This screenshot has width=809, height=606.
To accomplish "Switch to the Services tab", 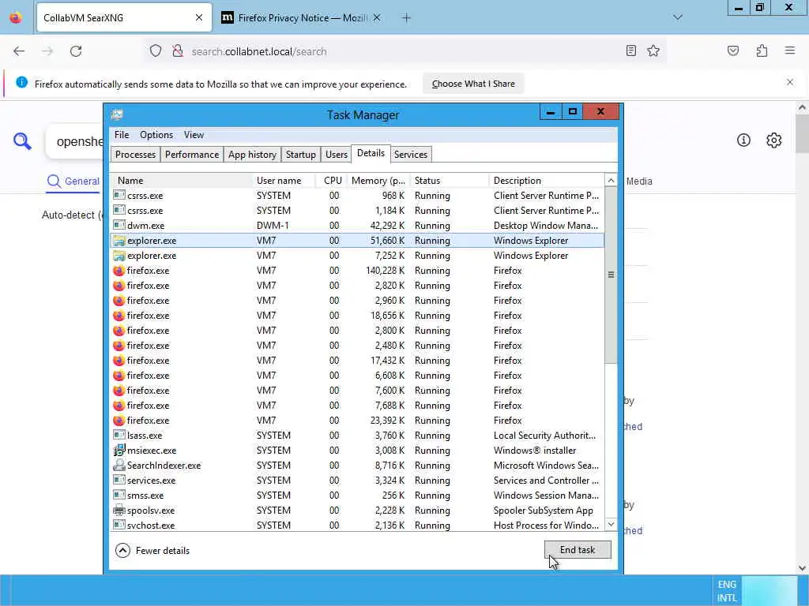I will point(411,154).
